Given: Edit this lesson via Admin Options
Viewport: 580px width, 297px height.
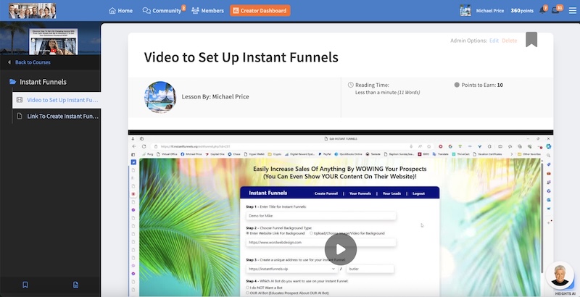Looking at the screenshot, I should pos(494,41).
